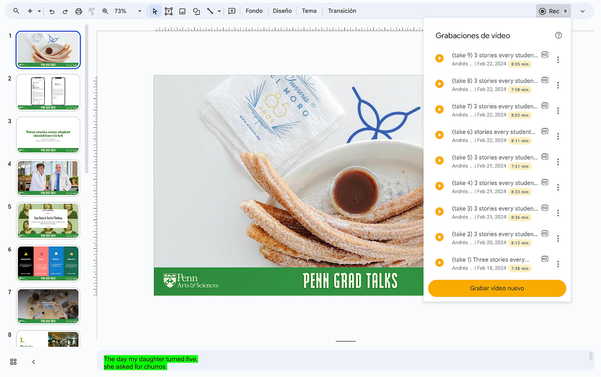
Task: Click the print icon
Action: point(78,11)
